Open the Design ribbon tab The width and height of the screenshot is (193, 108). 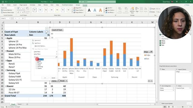[x=78, y=5]
